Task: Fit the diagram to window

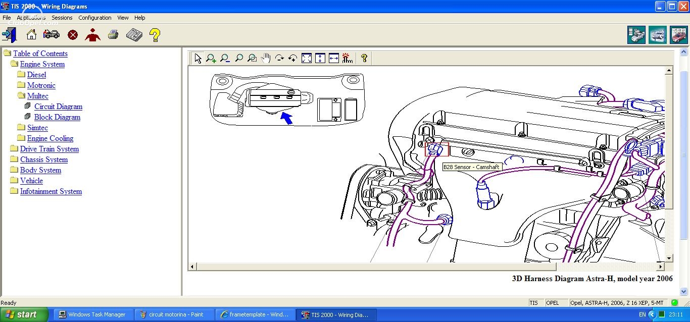Action: (x=307, y=58)
